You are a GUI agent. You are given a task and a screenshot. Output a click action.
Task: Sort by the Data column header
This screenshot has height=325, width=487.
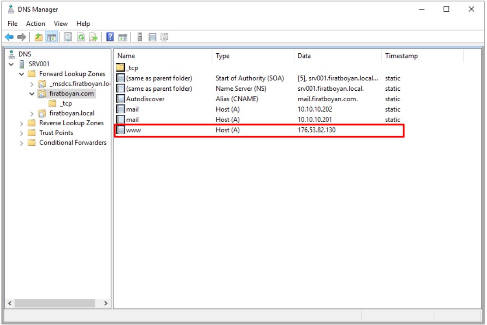pyautogui.click(x=338, y=56)
